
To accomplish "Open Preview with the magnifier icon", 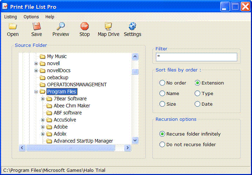I will tap(61, 26).
